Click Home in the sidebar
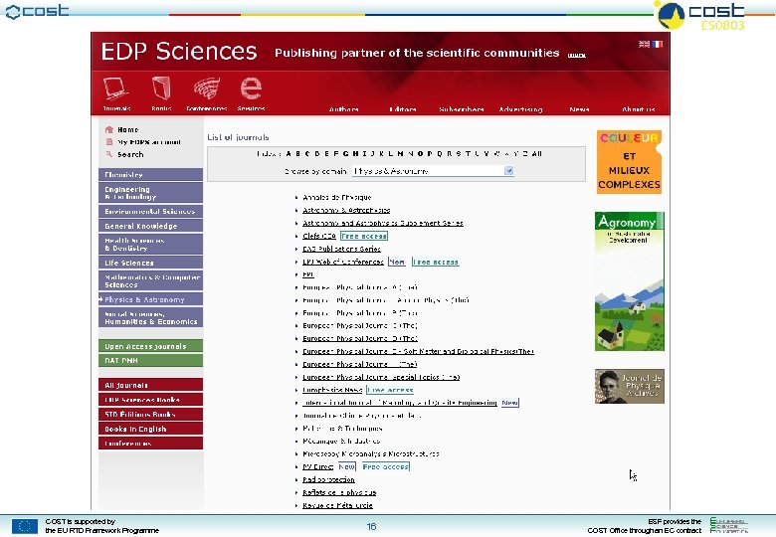 [x=127, y=129]
